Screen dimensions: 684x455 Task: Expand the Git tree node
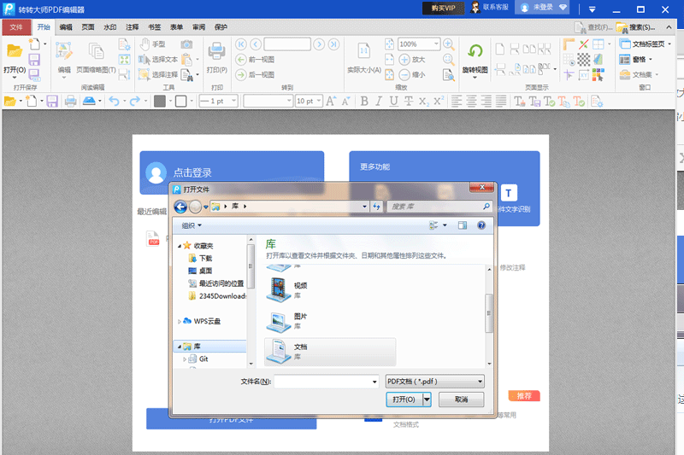pos(185,359)
